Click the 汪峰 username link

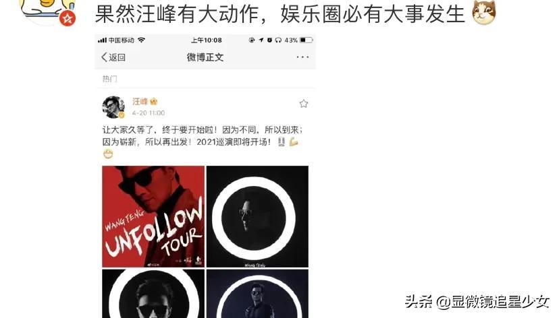click(140, 101)
